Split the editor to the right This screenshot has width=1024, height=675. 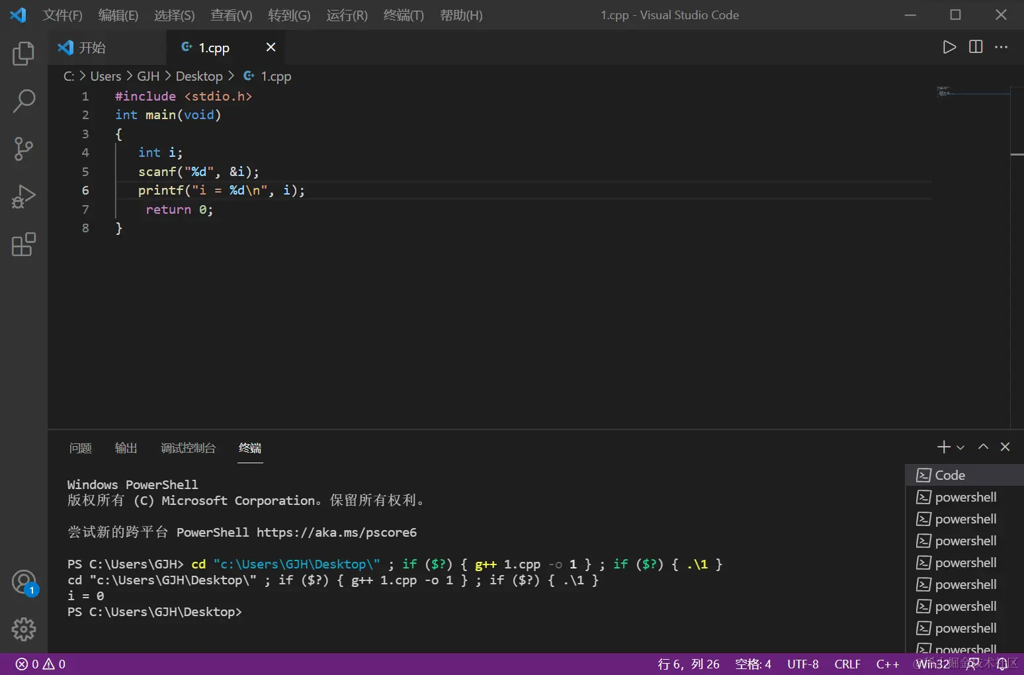tap(976, 47)
